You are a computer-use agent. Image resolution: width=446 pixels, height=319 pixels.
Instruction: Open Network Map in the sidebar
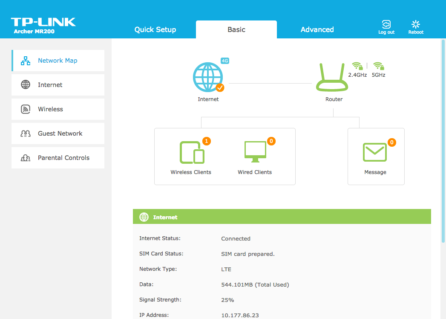pyautogui.click(x=58, y=61)
